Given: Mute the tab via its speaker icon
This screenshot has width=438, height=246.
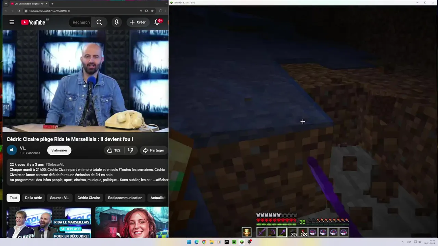Looking at the screenshot, I should point(42,3).
